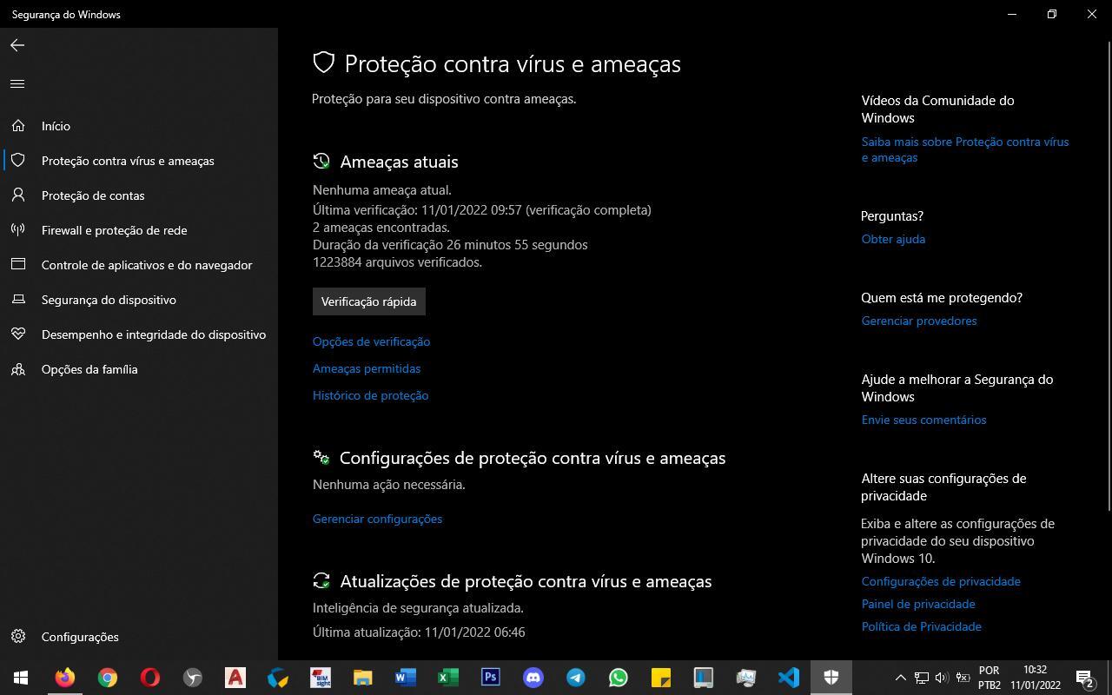Open the network icon in system tray
The width and height of the screenshot is (1112, 695).
[922, 678]
